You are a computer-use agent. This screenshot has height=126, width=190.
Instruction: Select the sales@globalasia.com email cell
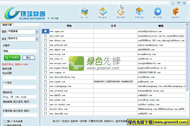click(161, 31)
